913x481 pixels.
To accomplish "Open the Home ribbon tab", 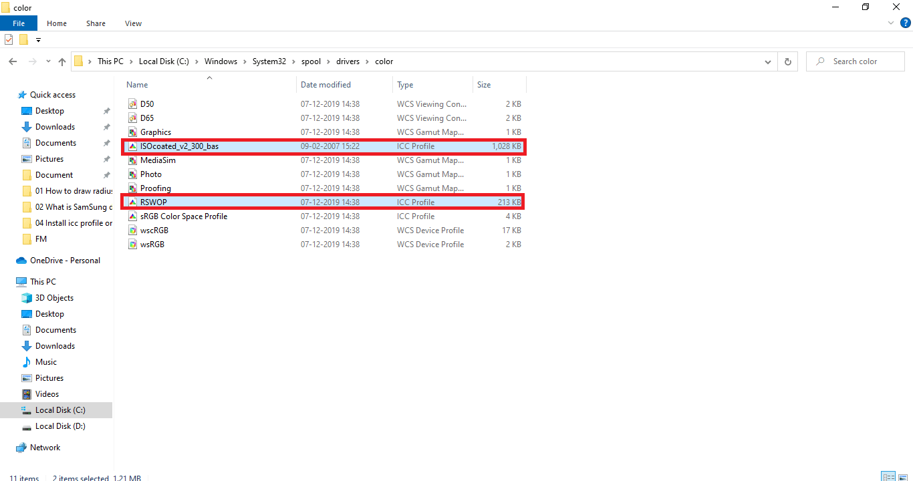I will 57,23.
